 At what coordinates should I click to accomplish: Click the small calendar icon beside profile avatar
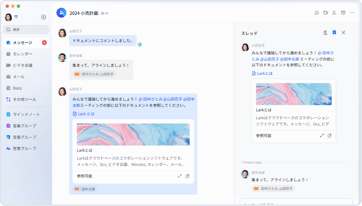click(x=16, y=17)
